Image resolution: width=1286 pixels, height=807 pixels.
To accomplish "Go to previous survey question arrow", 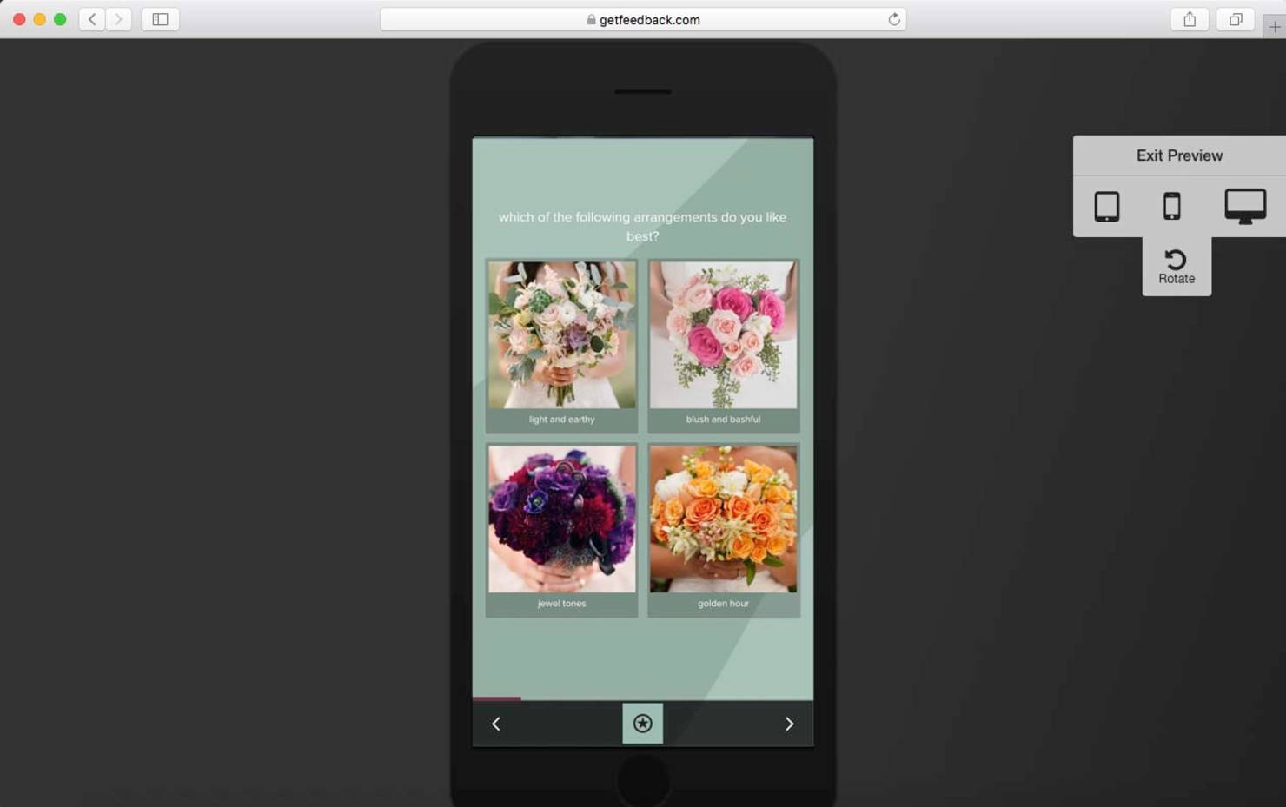I will [496, 724].
